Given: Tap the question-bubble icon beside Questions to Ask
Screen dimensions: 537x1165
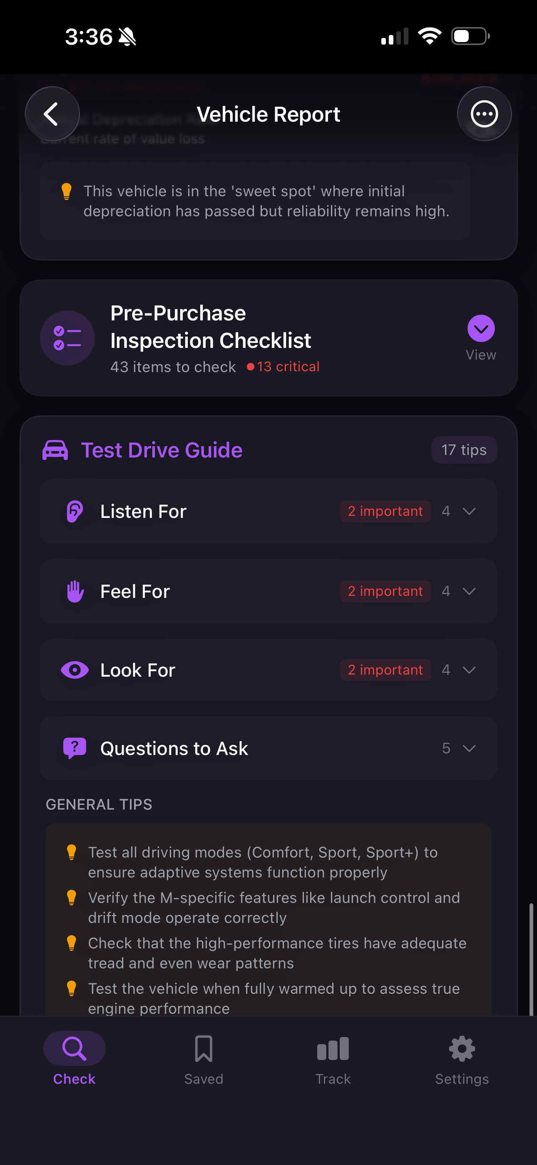Looking at the screenshot, I should [75, 748].
